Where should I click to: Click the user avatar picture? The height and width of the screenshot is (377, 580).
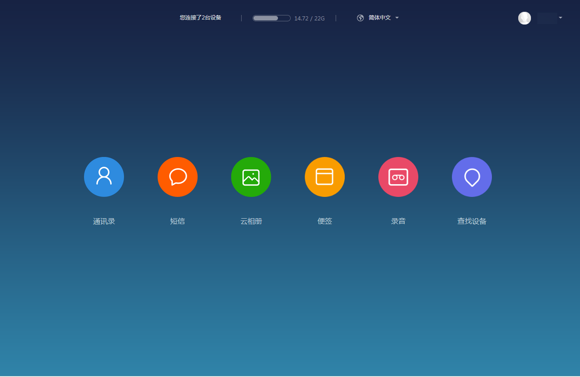coord(525,18)
